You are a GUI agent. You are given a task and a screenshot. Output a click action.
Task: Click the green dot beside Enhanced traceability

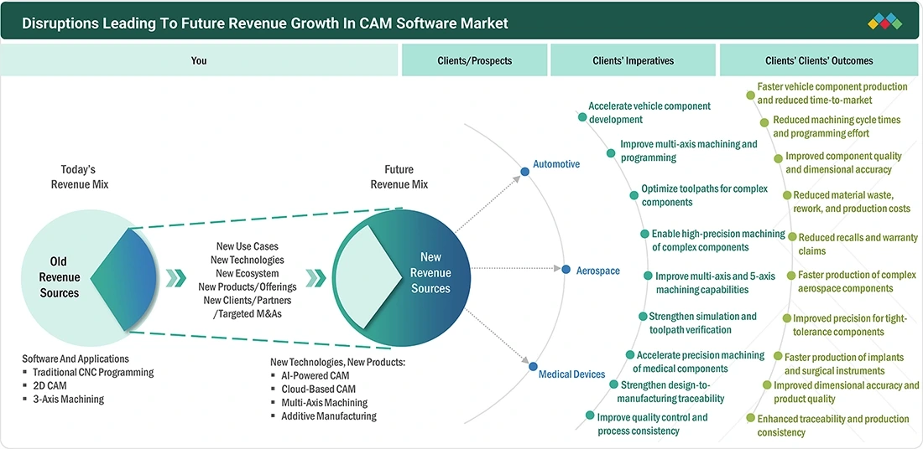[750, 418]
